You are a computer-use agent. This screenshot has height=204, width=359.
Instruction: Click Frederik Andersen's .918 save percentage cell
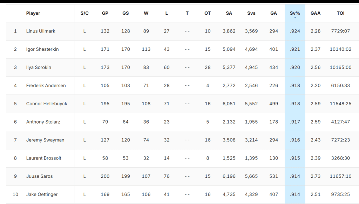(295, 86)
